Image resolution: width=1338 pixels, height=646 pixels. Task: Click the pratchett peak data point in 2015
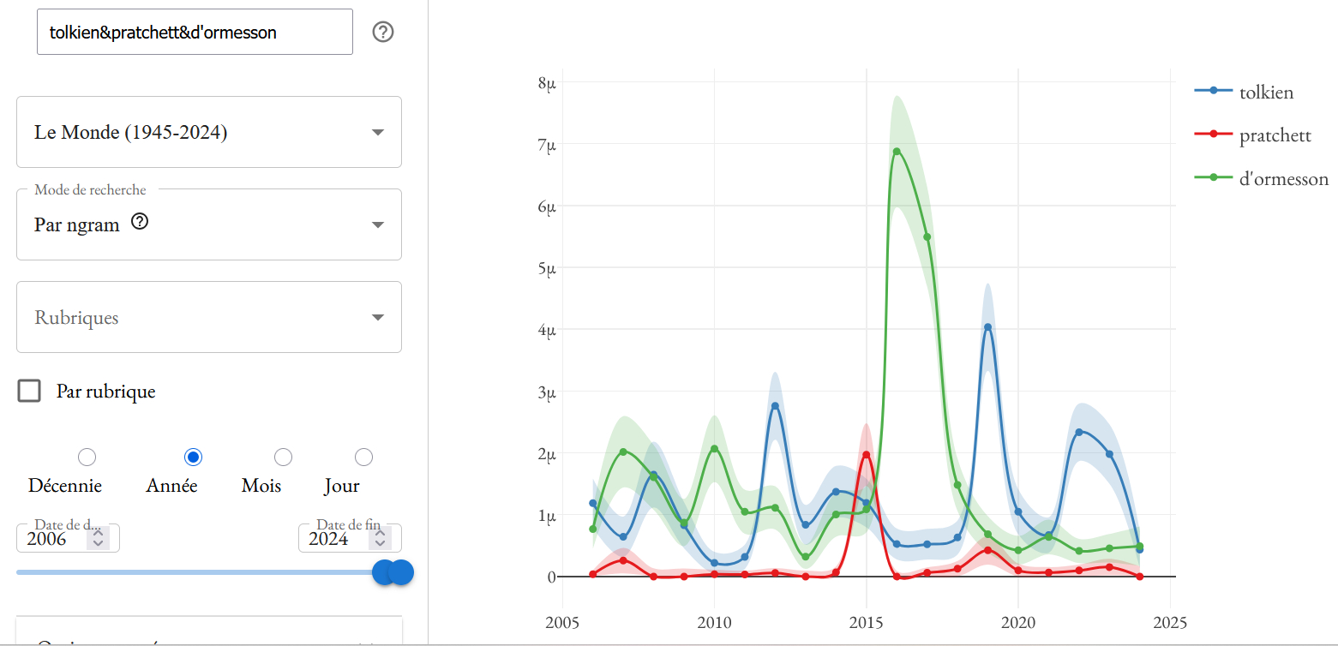click(x=867, y=455)
